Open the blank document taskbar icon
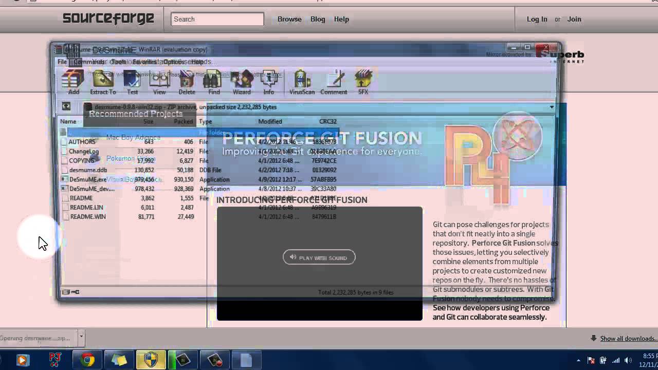658x370 pixels. [246, 360]
